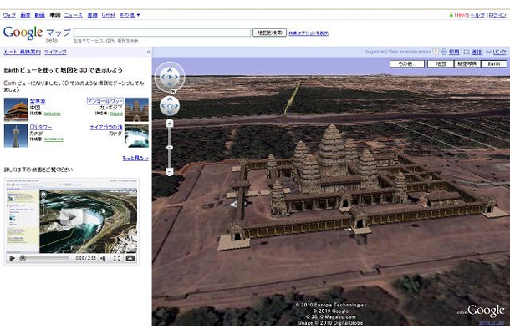
Task: Open the その他 dropdown in top navigation
Action: 130,15
